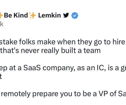Screen dimensions: 126x105
Task: Click the partial word 'stake' starting the tweet
Action: [x=9, y=42]
